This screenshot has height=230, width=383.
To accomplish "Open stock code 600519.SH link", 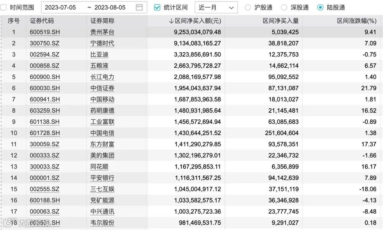I will click(x=45, y=32).
